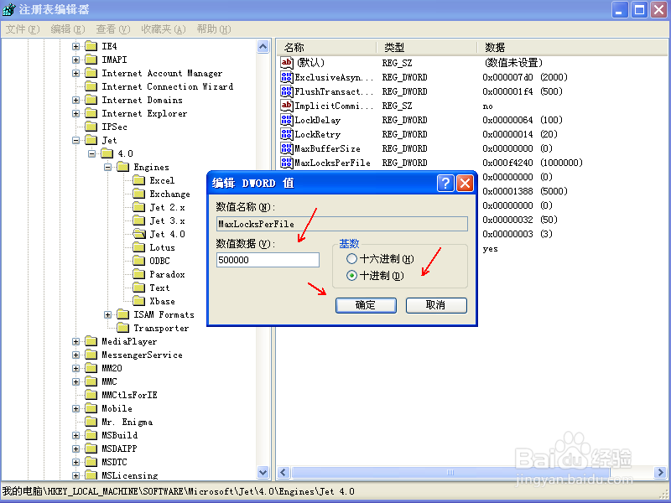This screenshot has height=503, width=671.
Task: Click the 确定 OK button
Action: click(366, 305)
